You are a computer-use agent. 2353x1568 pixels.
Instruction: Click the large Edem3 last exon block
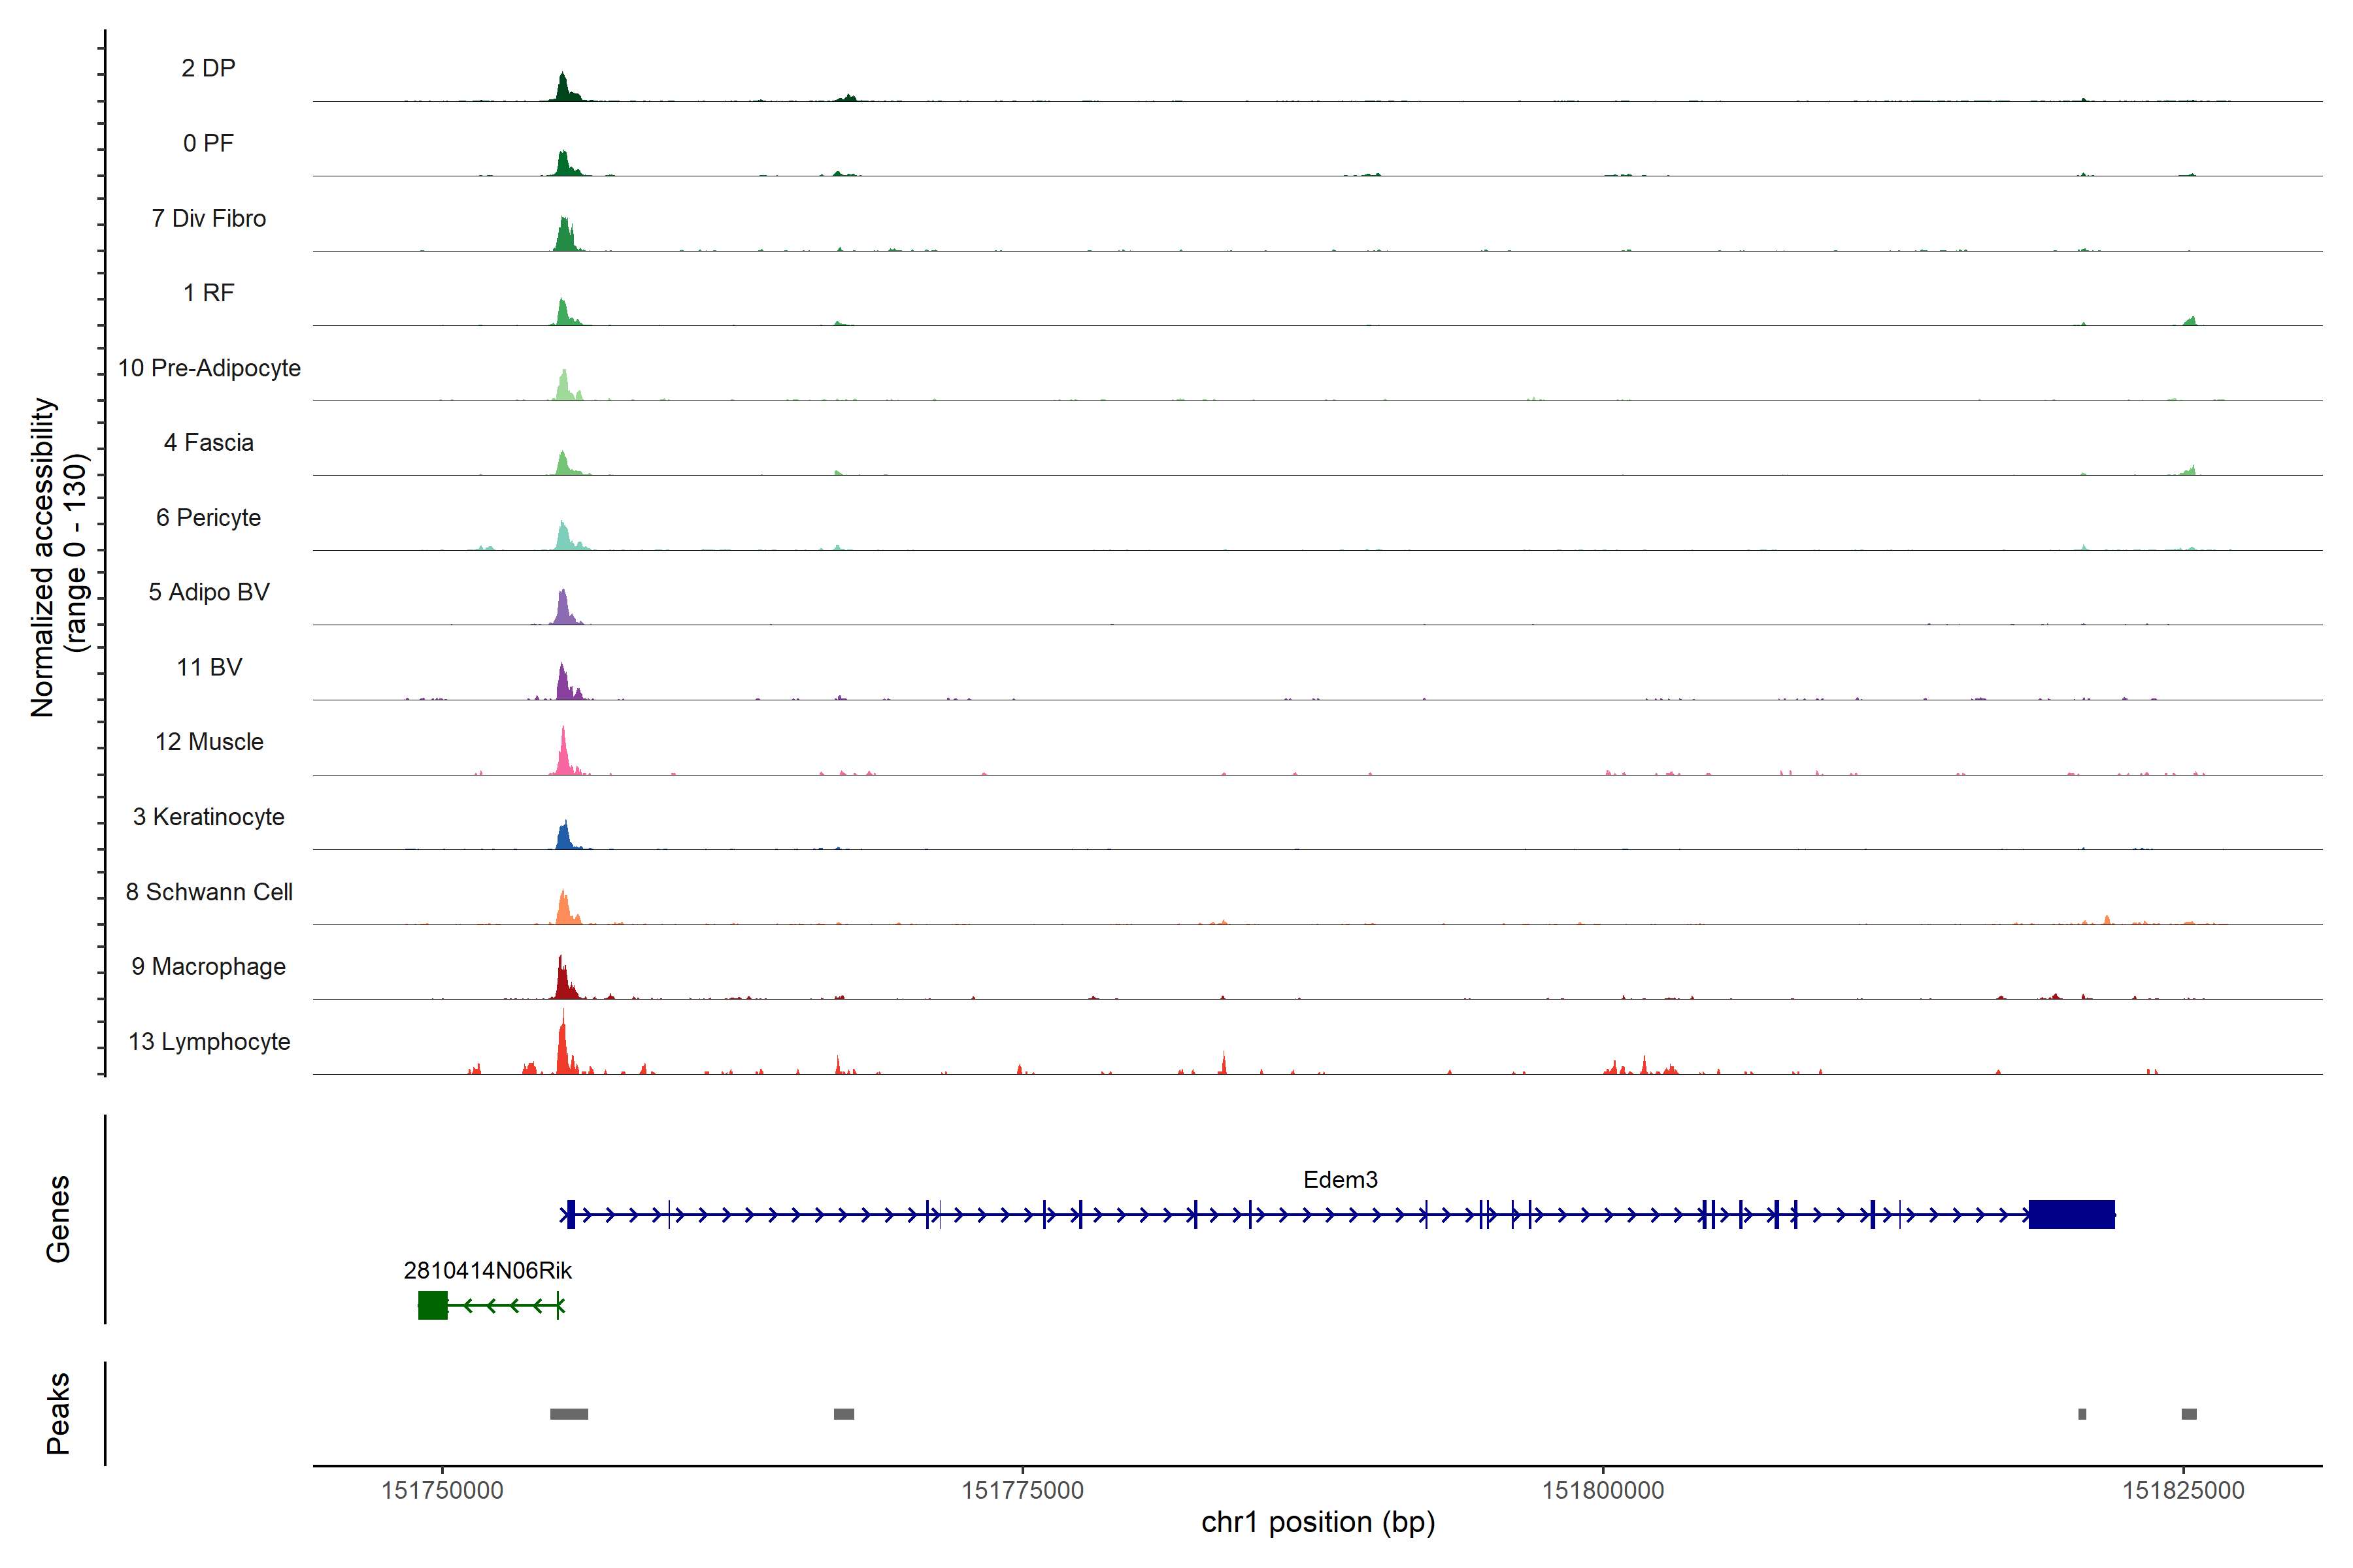[x=2071, y=1214]
